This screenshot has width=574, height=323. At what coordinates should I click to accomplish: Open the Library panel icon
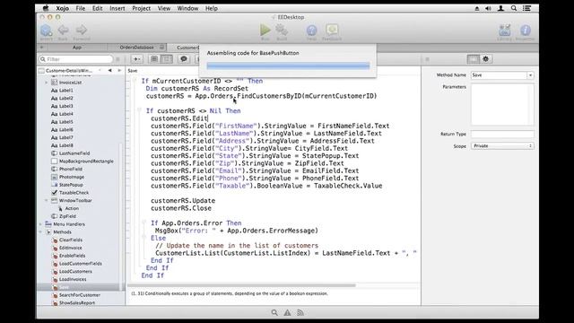[x=504, y=30]
